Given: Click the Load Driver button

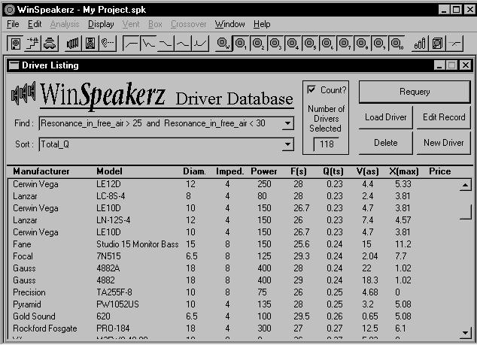Looking at the screenshot, I should (x=386, y=117).
